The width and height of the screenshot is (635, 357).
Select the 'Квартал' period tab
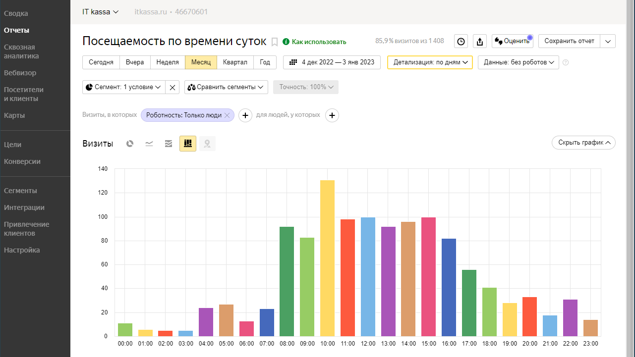coord(235,62)
